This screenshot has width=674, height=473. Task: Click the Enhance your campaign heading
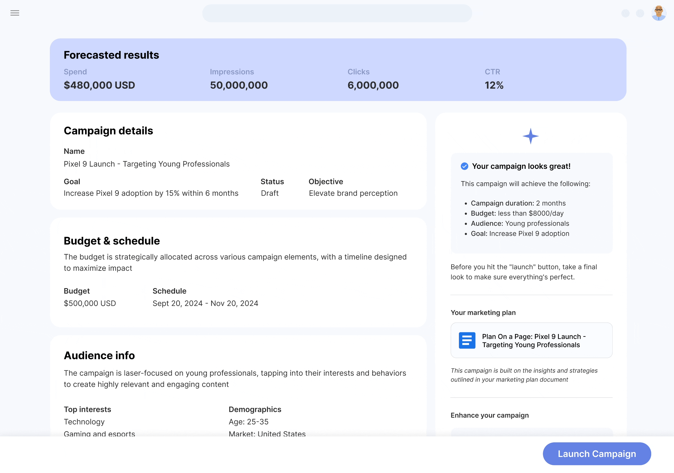point(489,416)
